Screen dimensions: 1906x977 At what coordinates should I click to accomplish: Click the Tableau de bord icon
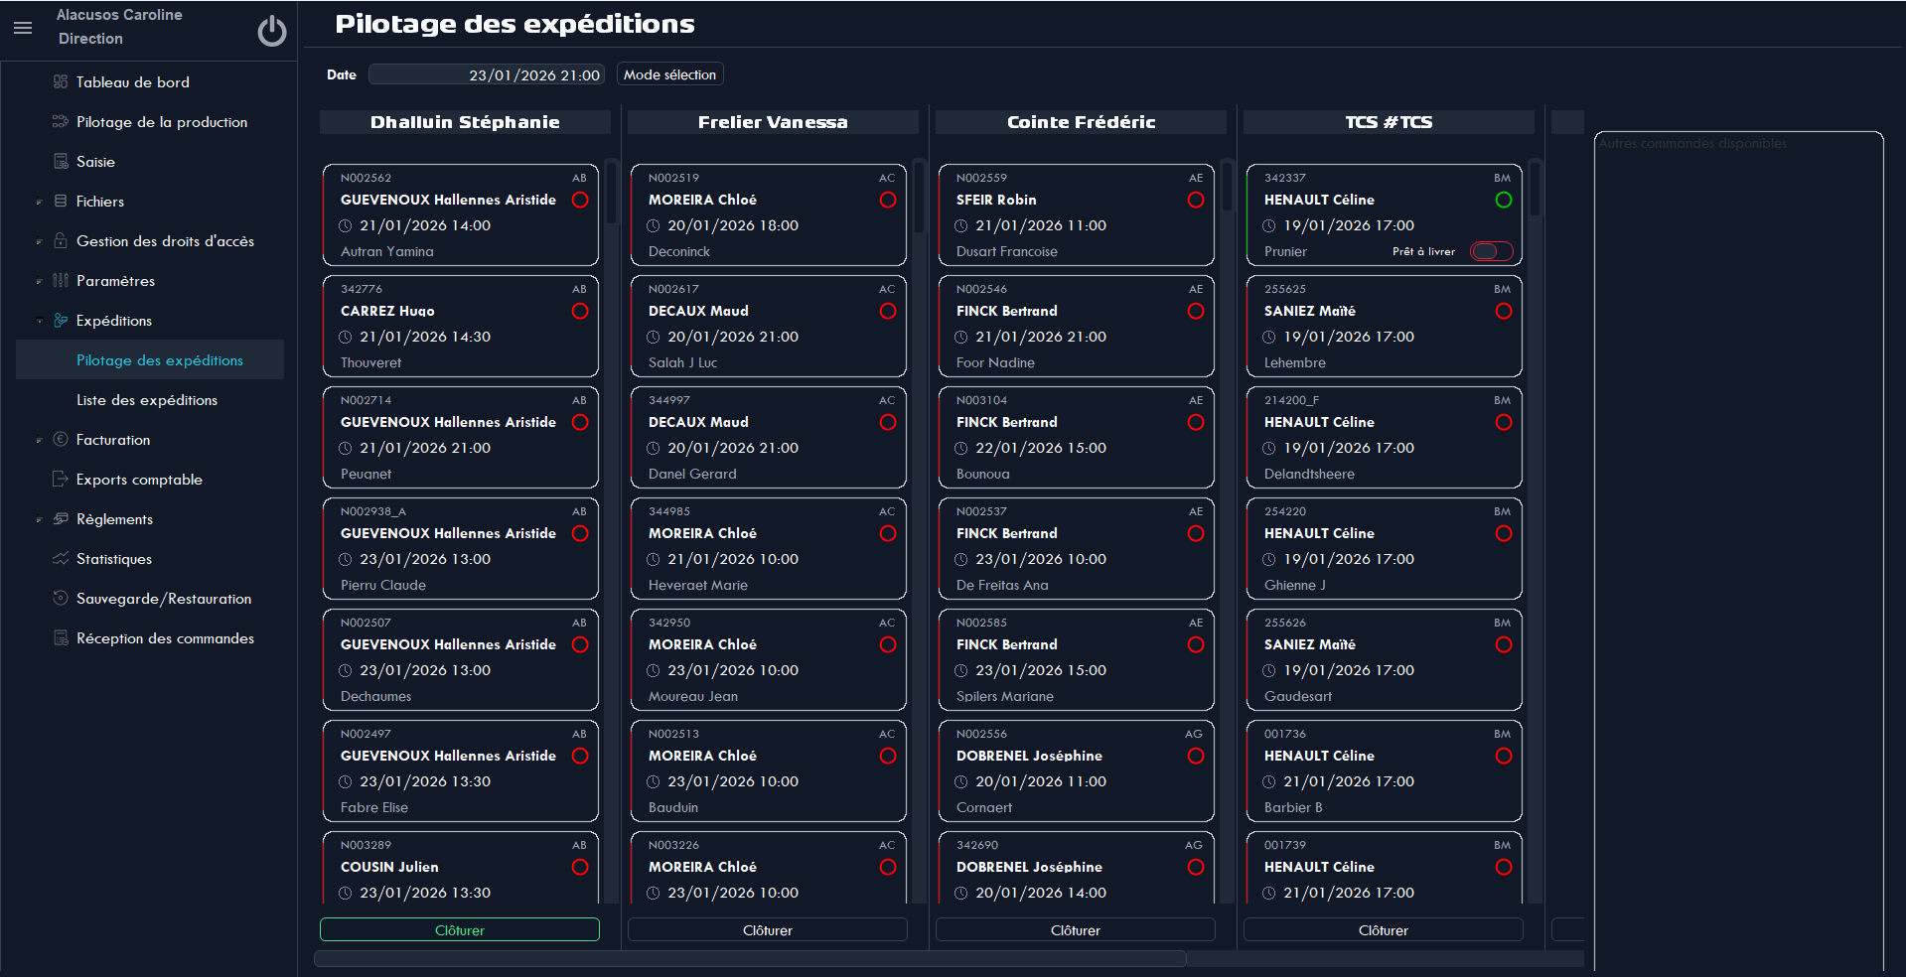click(x=61, y=81)
